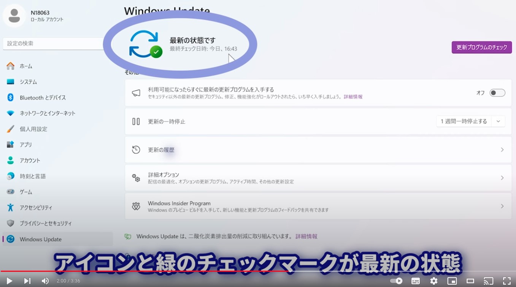The width and height of the screenshot is (516, 287).
Task: Click the Windows Insider Program hearts icon
Action: (136, 206)
